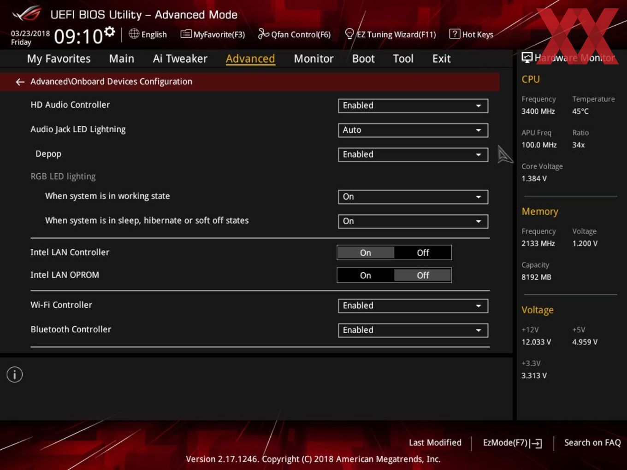Open the Bluetooth Controller dropdown
Viewport: 627px width, 470px height.
[413, 330]
